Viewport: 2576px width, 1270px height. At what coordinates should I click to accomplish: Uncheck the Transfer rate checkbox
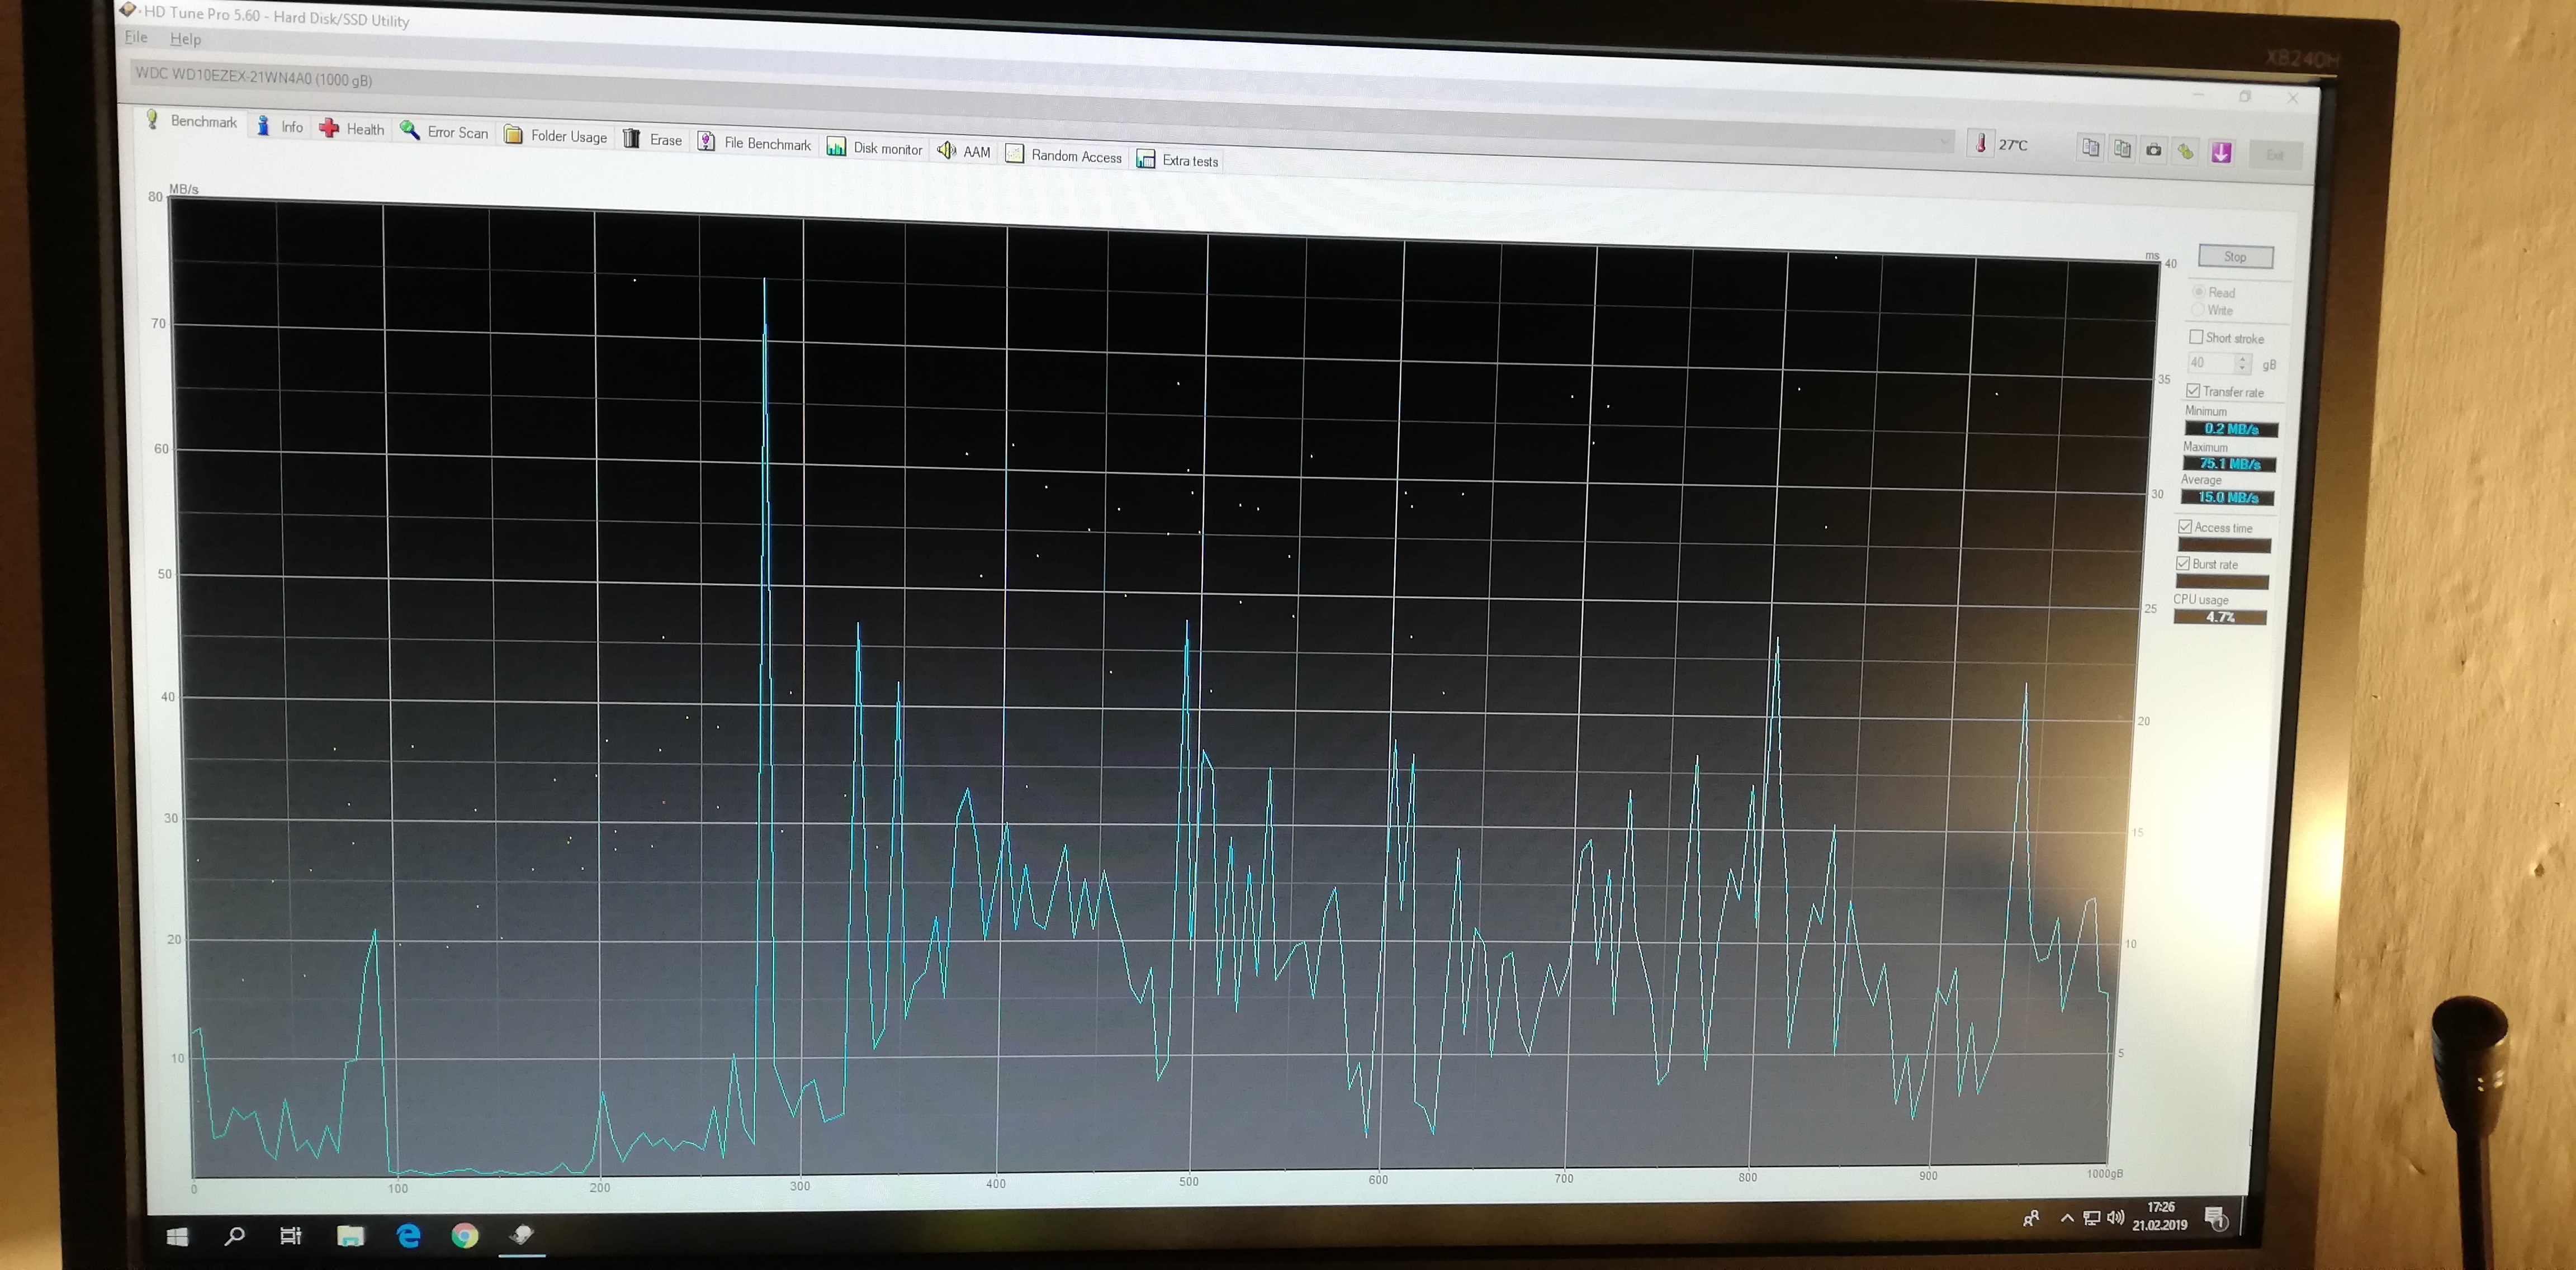coord(2193,391)
